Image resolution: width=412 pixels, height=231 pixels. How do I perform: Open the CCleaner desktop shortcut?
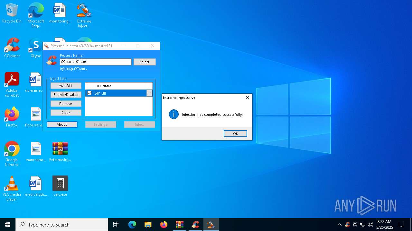pos(12,47)
